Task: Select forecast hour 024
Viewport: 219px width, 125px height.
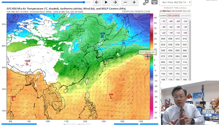Action: pos(163,44)
